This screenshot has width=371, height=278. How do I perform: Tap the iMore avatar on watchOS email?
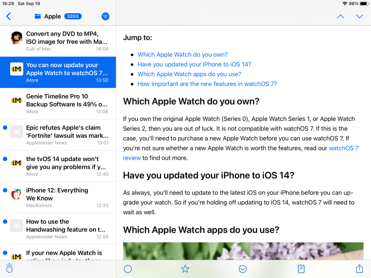tap(17, 69)
